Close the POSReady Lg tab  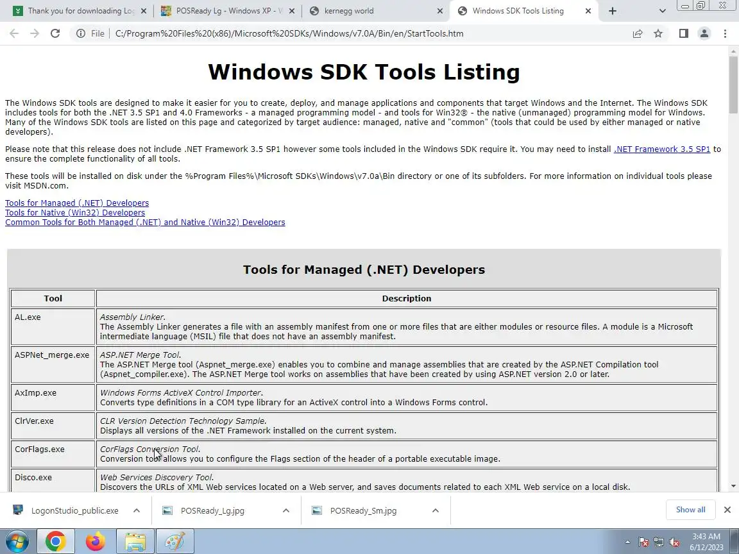(292, 11)
